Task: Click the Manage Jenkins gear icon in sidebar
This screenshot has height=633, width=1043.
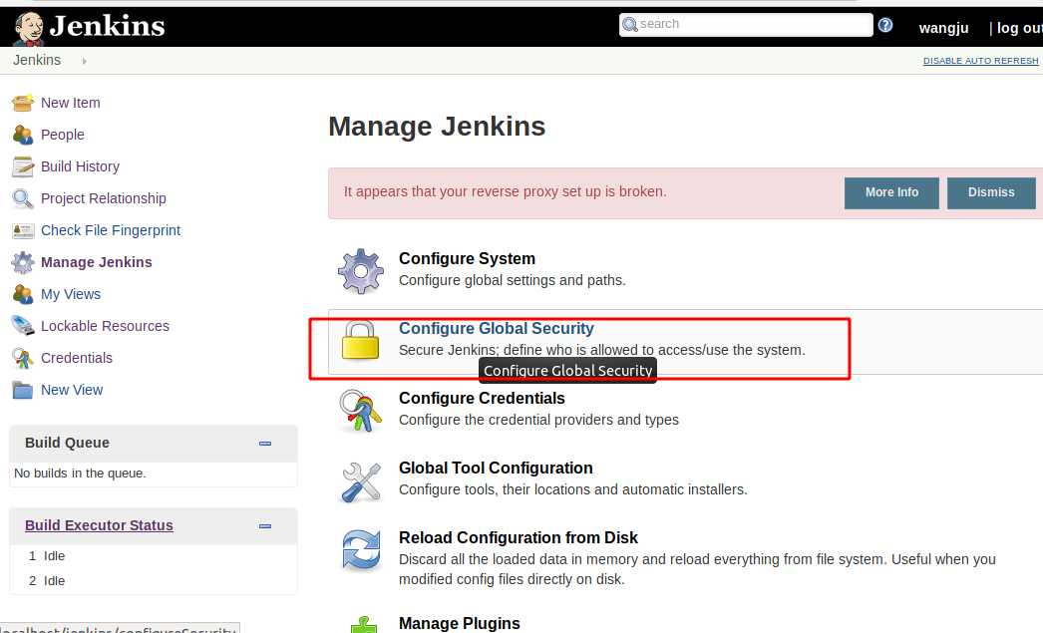Action: (23, 262)
